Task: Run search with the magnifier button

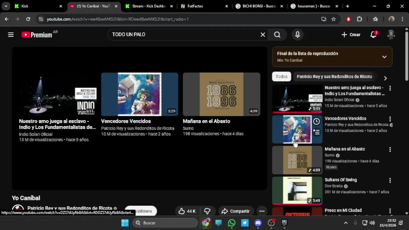Action: (x=277, y=34)
